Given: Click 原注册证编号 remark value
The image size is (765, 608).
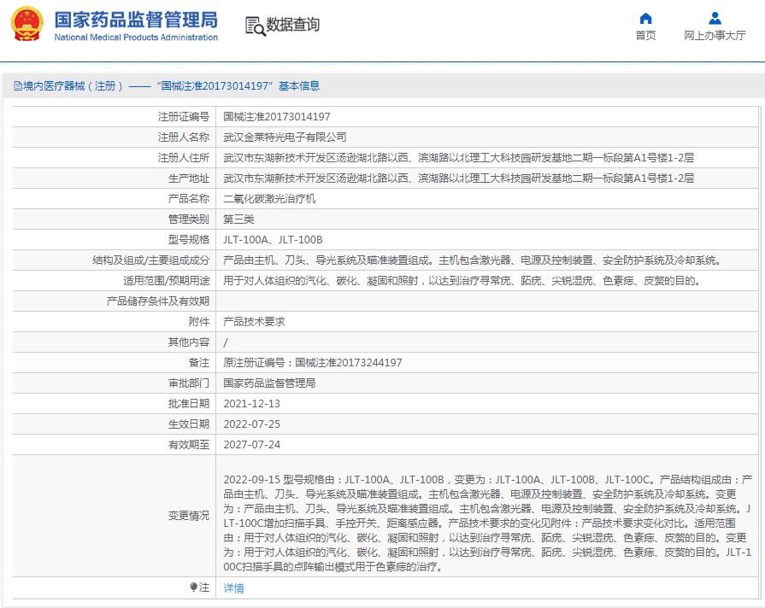Looking at the screenshot, I should (x=313, y=363).
